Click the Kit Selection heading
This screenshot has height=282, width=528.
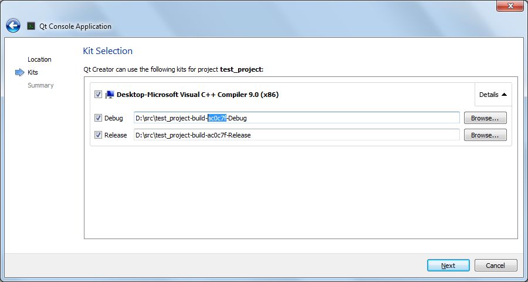coord(108,51)
